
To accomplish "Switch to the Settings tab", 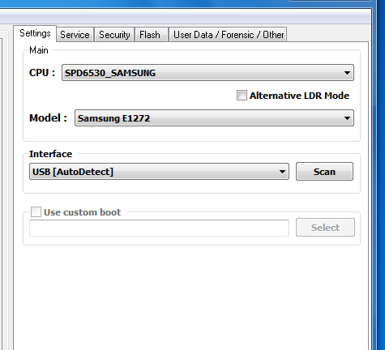I will click(35, 33).
